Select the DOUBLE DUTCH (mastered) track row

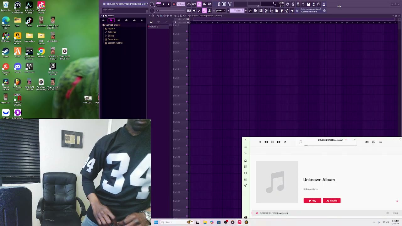point(274,213)
